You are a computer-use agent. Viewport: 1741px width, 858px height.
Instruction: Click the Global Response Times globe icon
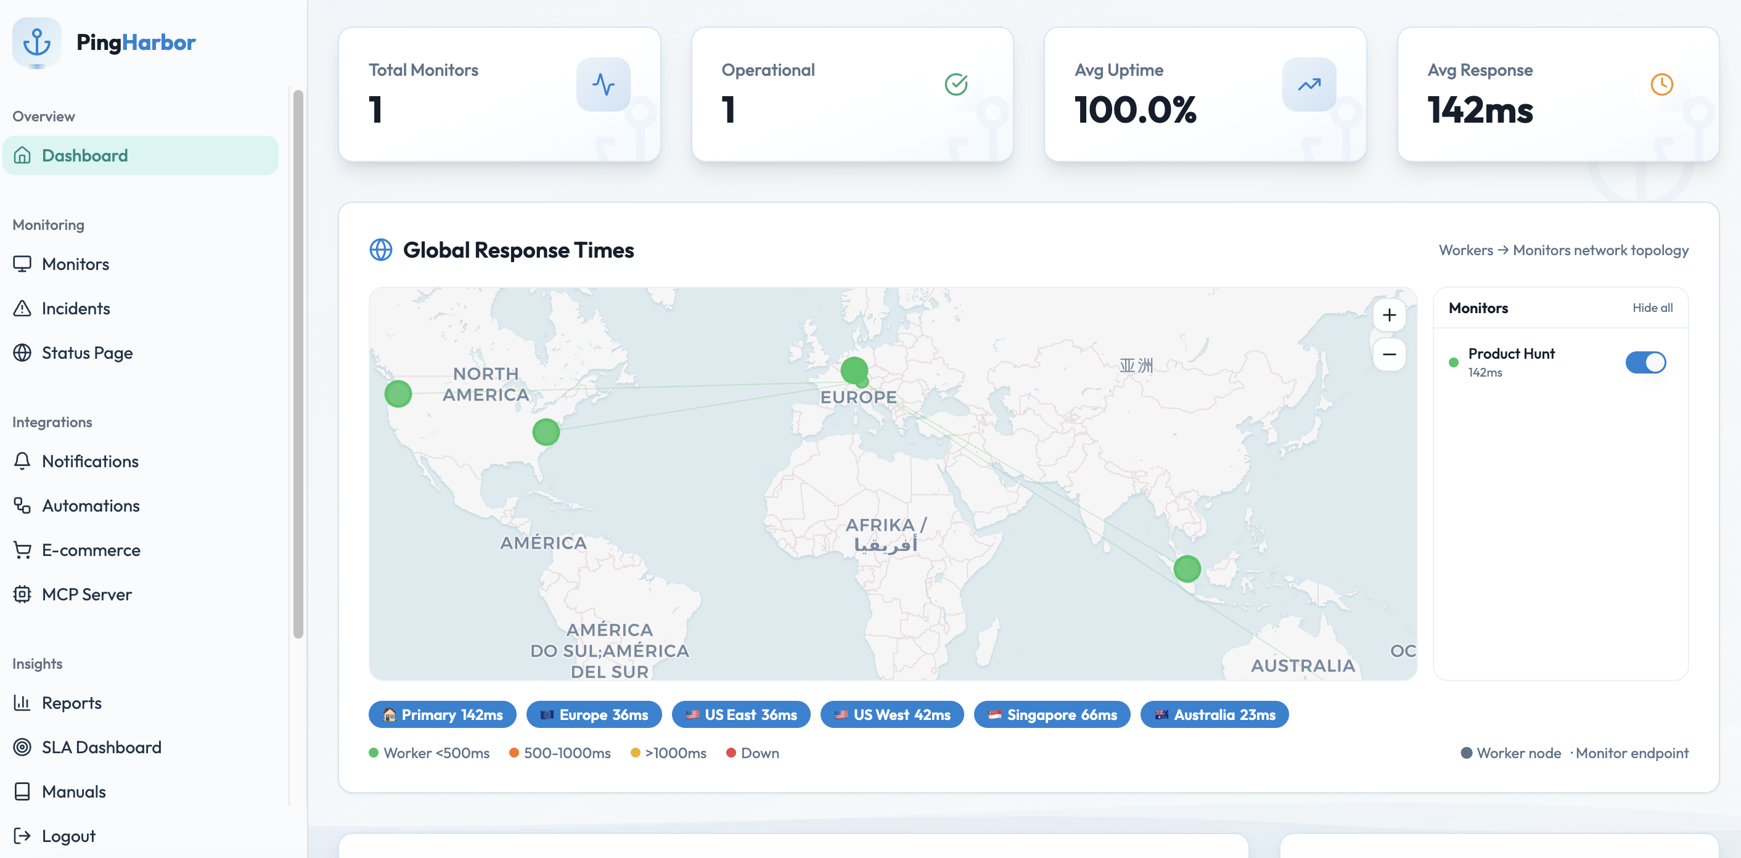point(380,250)
